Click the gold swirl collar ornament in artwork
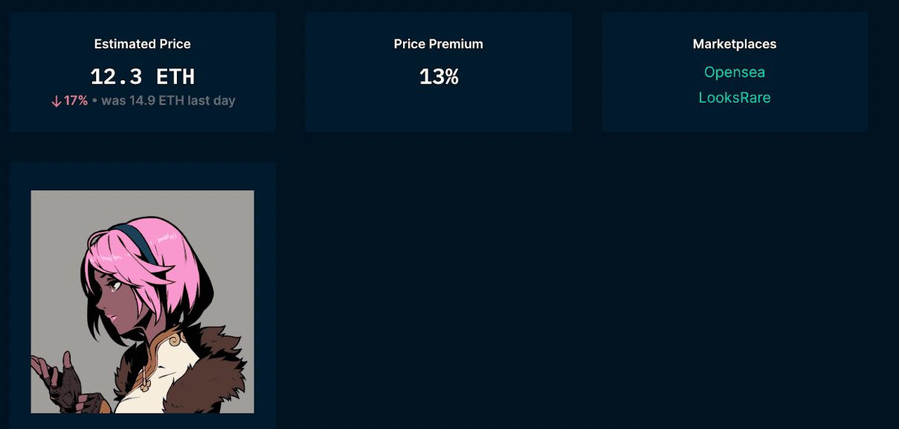The image size is (899, 429). [x=176, y=341]
